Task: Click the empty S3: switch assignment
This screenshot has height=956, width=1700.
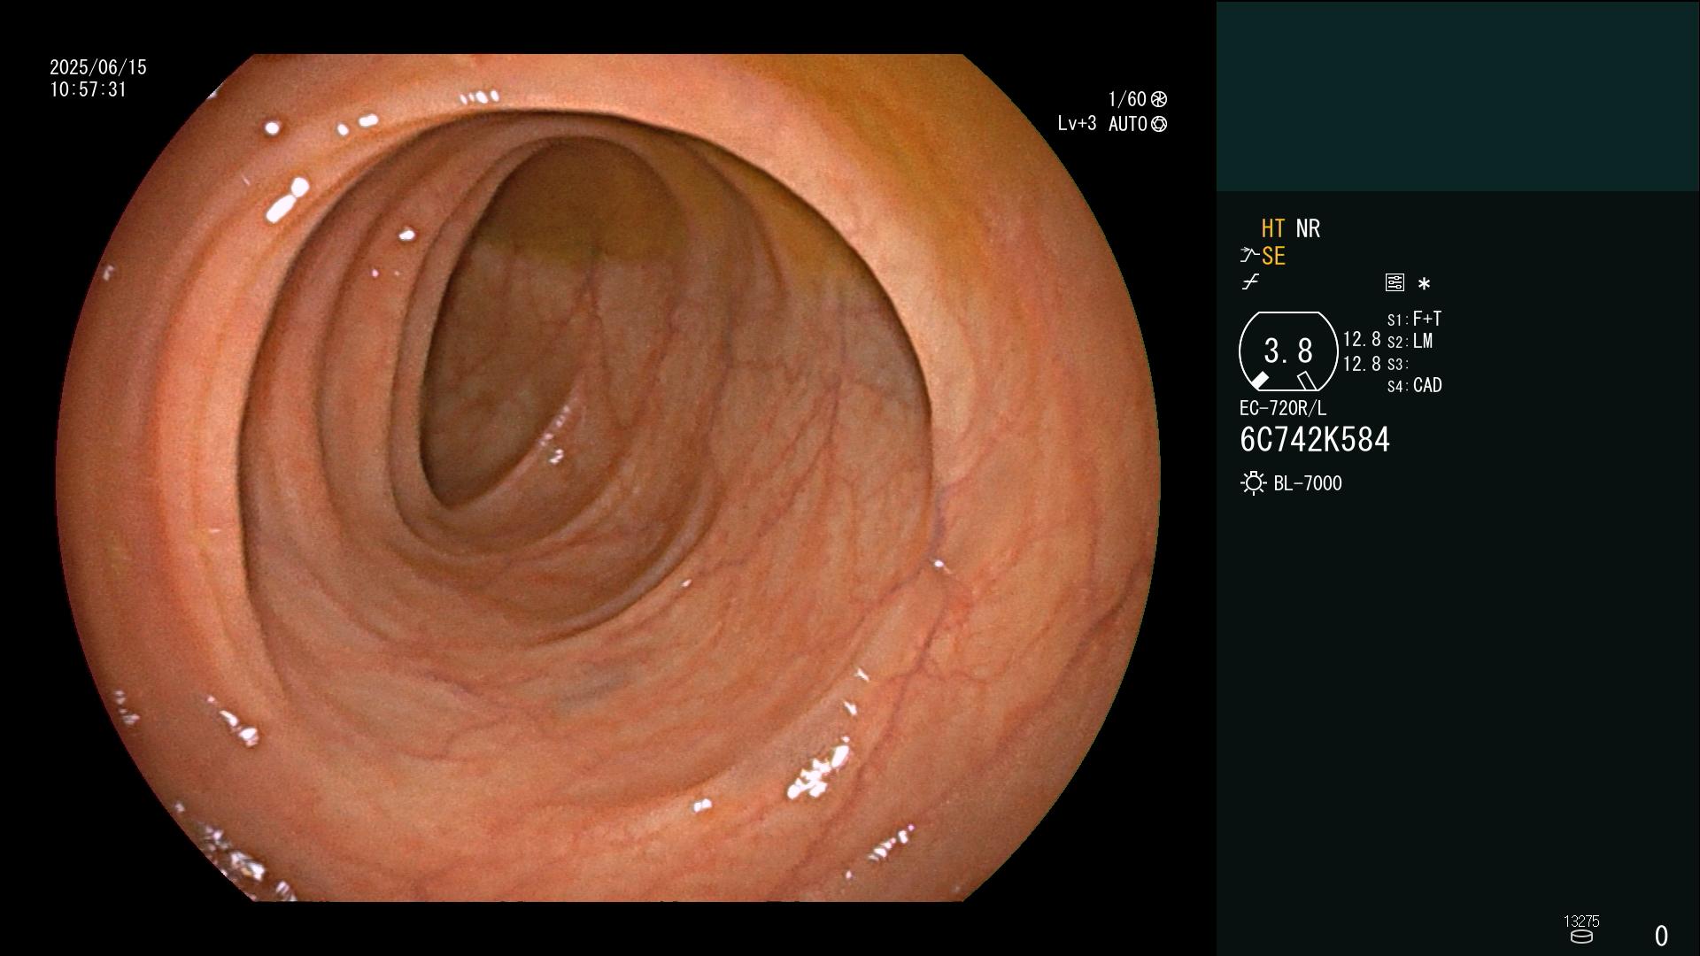Action: click(x=1397, y=364)
